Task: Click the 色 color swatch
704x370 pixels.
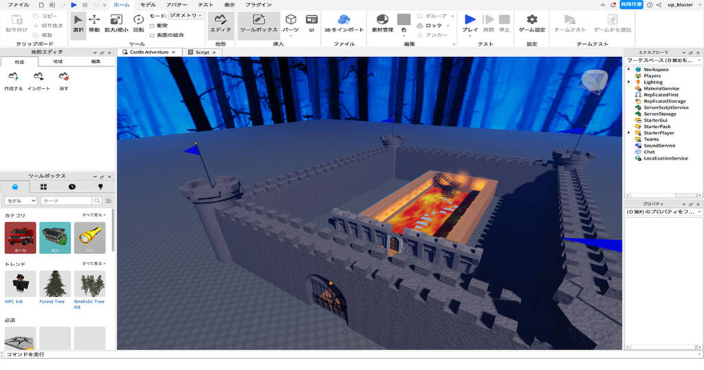Action: 404,19
